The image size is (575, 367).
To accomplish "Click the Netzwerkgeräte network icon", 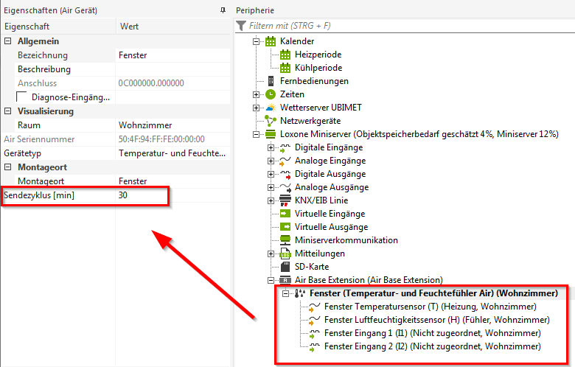I will (x=271, y=121).
